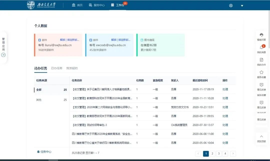
Task: Select pagination page 1
Action: [206, 153]
